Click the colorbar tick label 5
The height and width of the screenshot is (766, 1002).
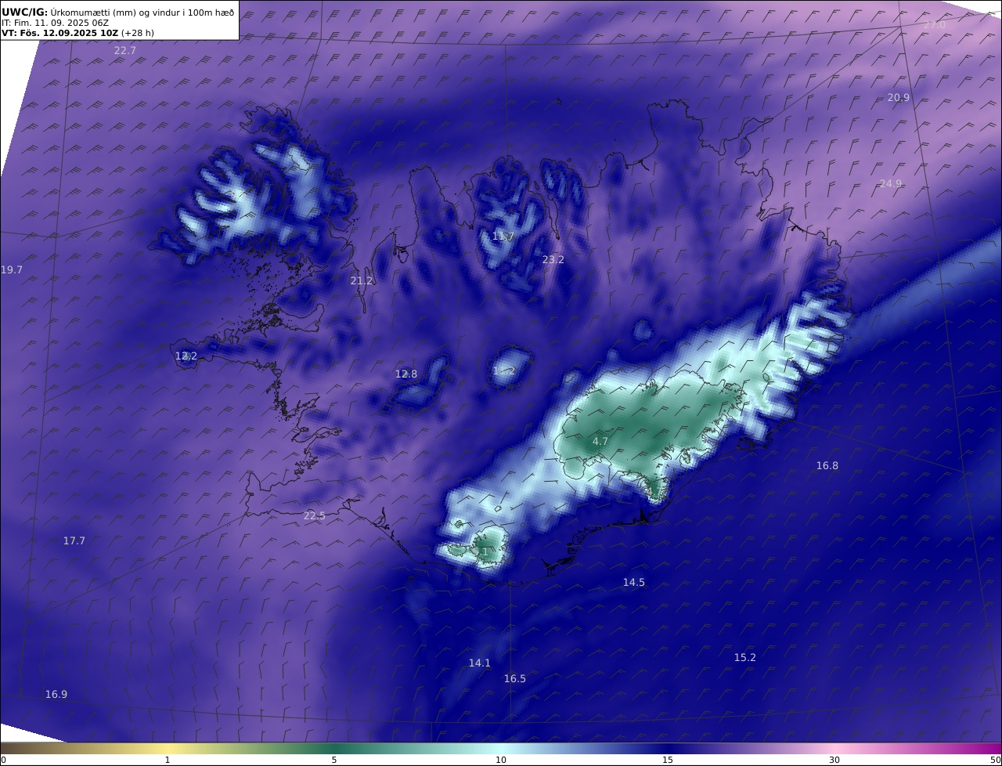click(334, 760)
